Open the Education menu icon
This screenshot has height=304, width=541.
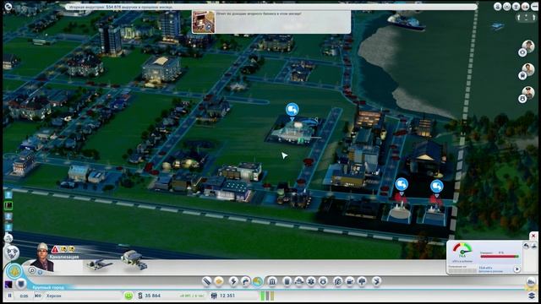[x=337, y=281]
